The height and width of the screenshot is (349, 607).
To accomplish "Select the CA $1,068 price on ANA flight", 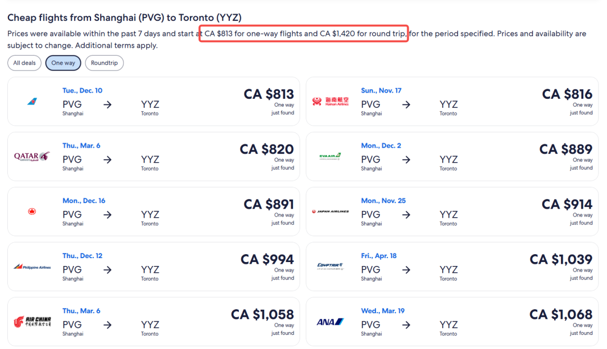I will click(561, 314).
